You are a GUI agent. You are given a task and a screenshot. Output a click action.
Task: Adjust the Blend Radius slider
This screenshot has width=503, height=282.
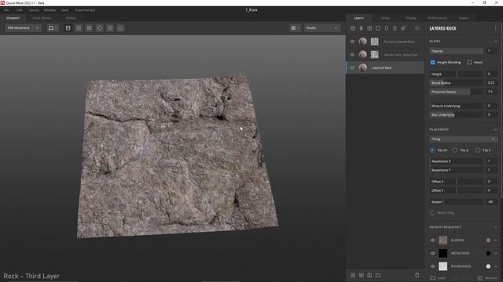(457, 83)
